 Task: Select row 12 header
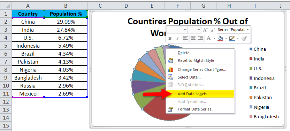pos(6,102)
